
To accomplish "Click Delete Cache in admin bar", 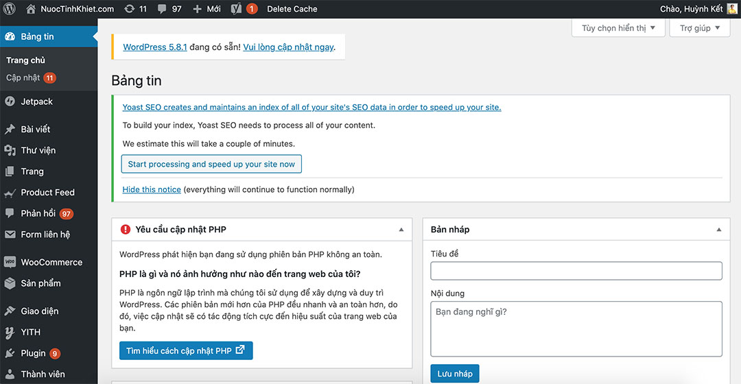I will [x=292, y=8].
